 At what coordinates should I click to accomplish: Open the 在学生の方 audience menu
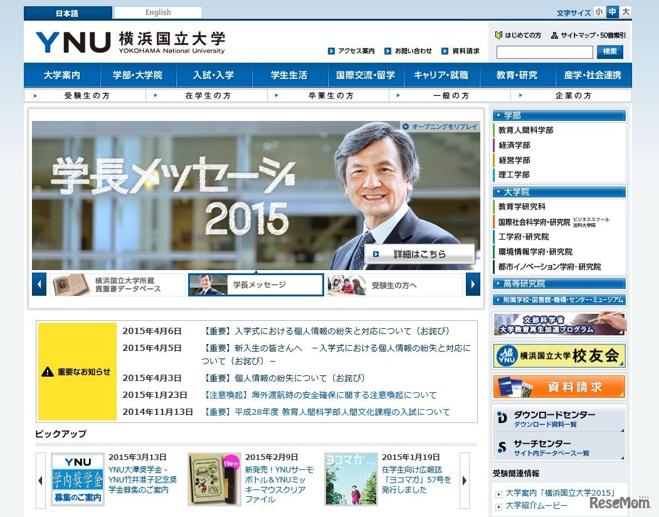click(206, 96)
